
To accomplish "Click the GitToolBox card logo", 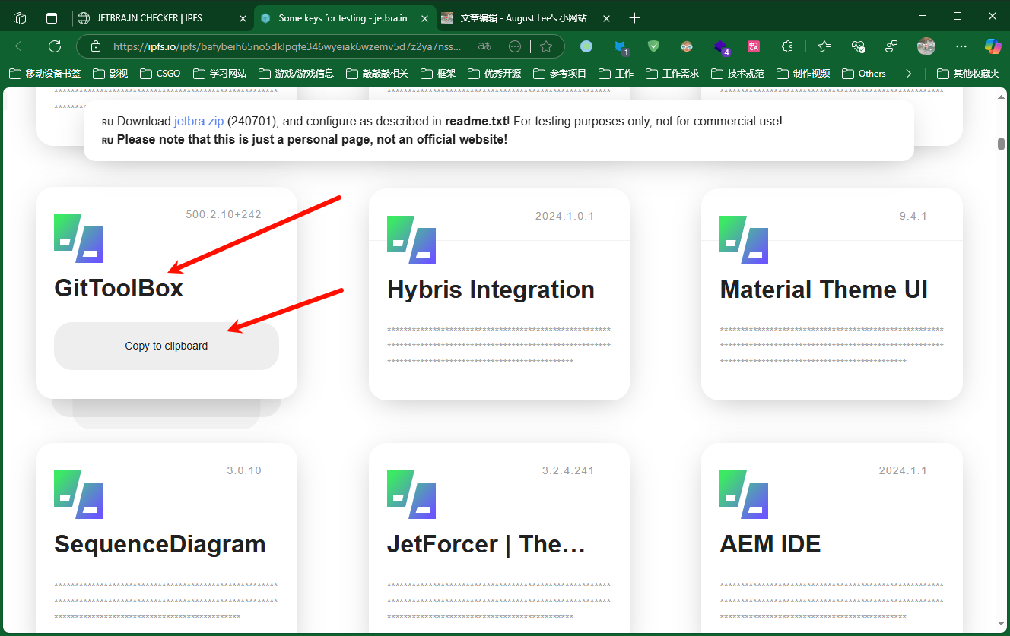I will point(78,239).
